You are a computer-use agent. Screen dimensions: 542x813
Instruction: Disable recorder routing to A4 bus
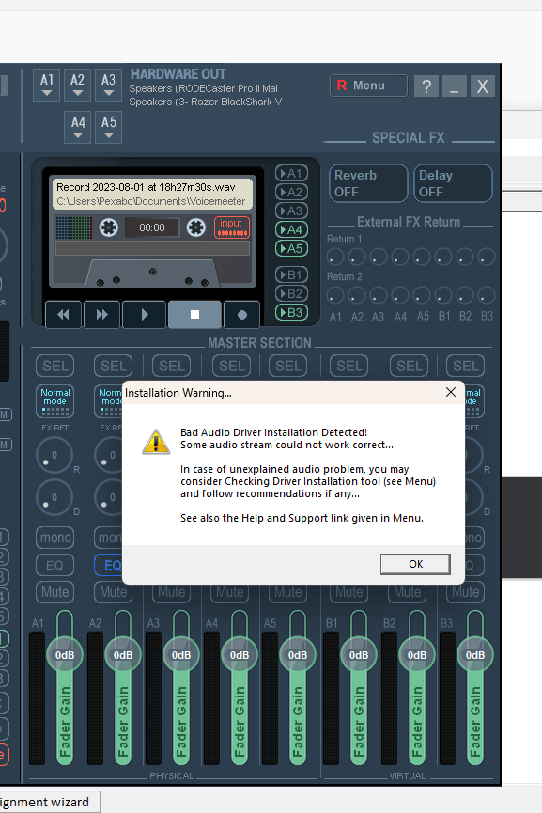click(292, 229)
